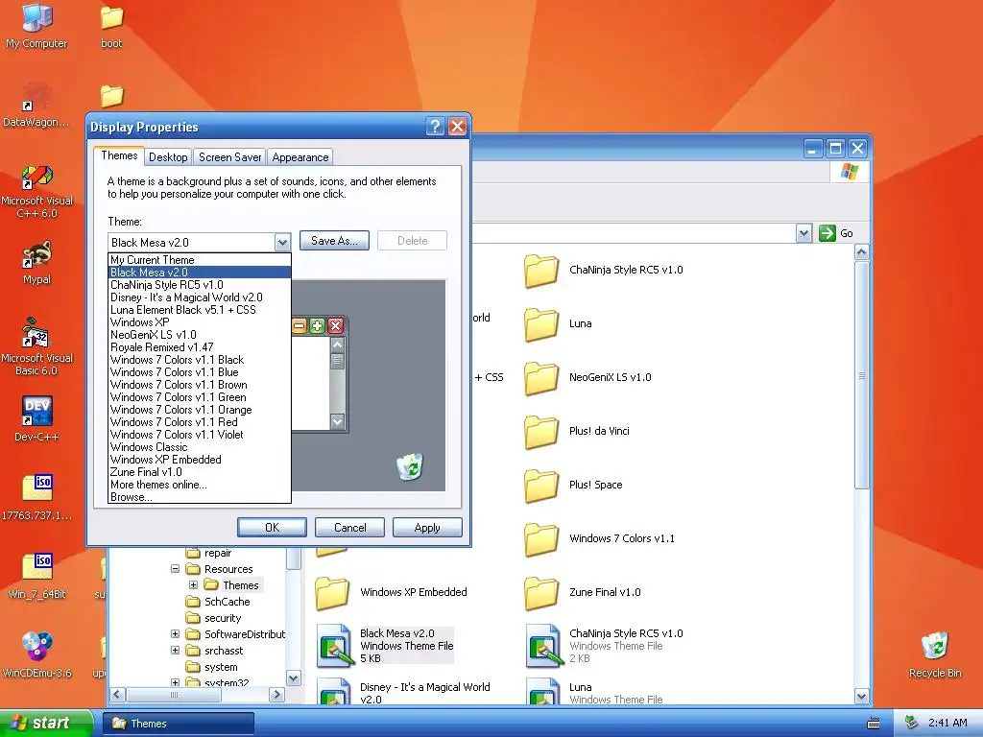Click the keyboard icon in system tray
This screenshot has width=983, height=737.
[874, 724]
